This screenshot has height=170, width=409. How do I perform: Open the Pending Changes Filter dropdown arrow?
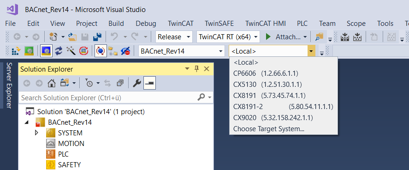point(98,83)
